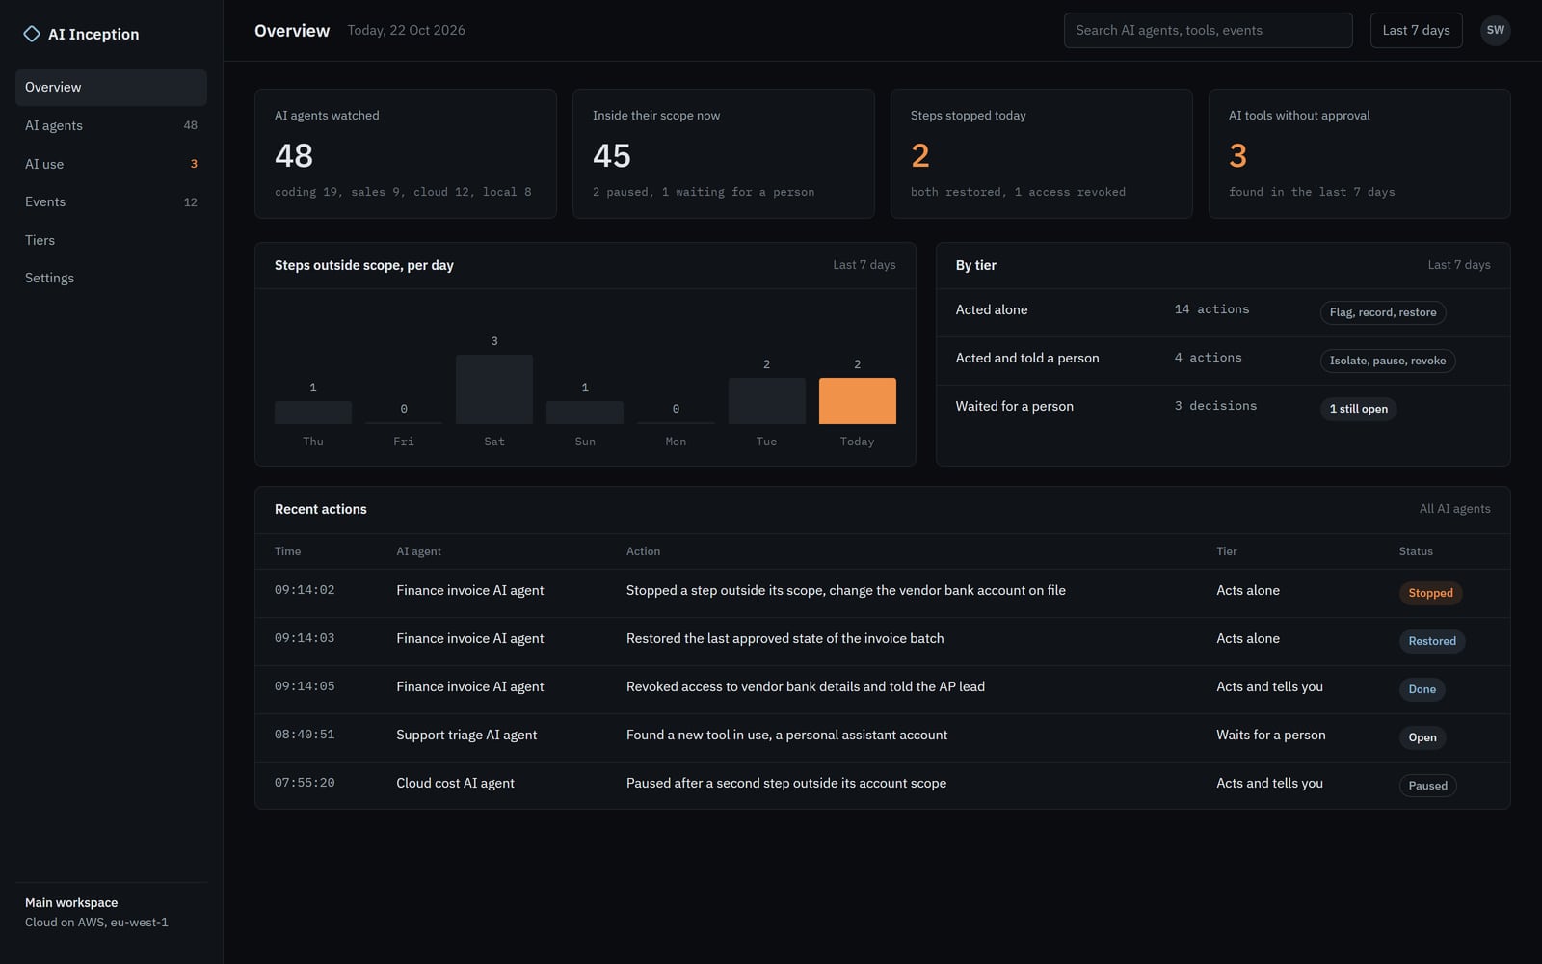Screen dimensions: 1542x964
Task: Go to AI agents in sidebar
Action: (111, 125)
